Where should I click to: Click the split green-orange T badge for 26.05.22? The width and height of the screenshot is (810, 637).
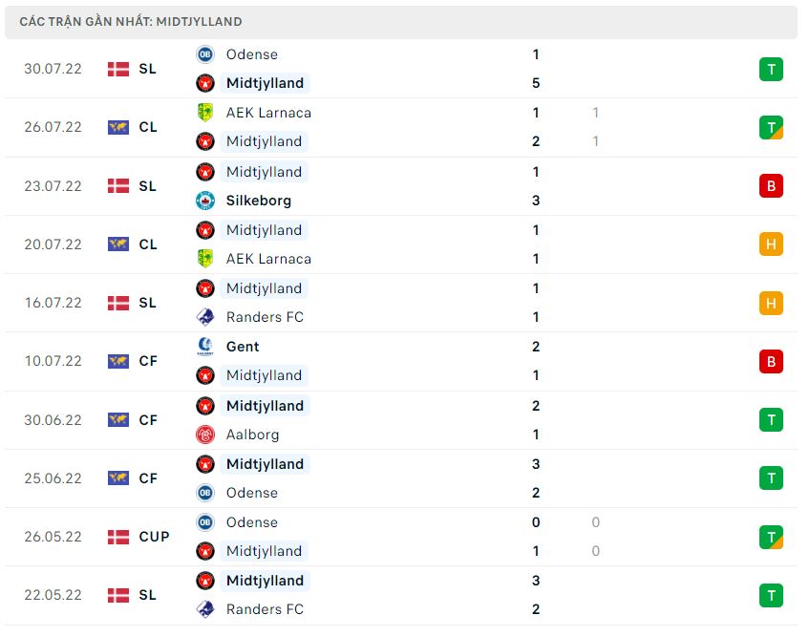click(x=771, y=537)
